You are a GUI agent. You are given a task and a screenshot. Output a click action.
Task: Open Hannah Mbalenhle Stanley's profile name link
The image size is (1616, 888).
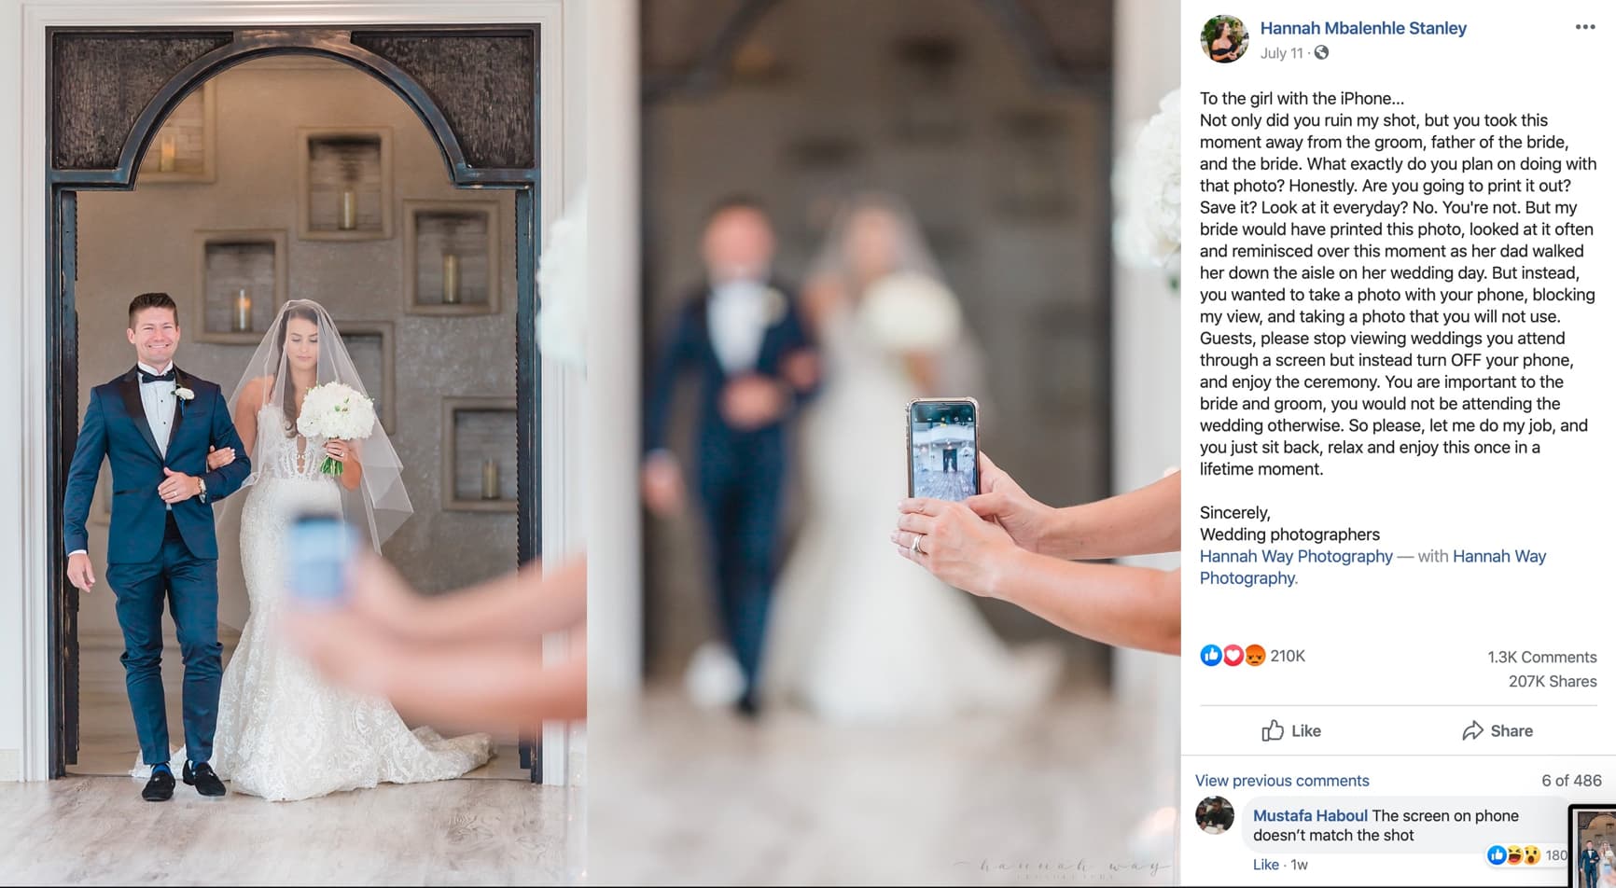point(1363,28)
